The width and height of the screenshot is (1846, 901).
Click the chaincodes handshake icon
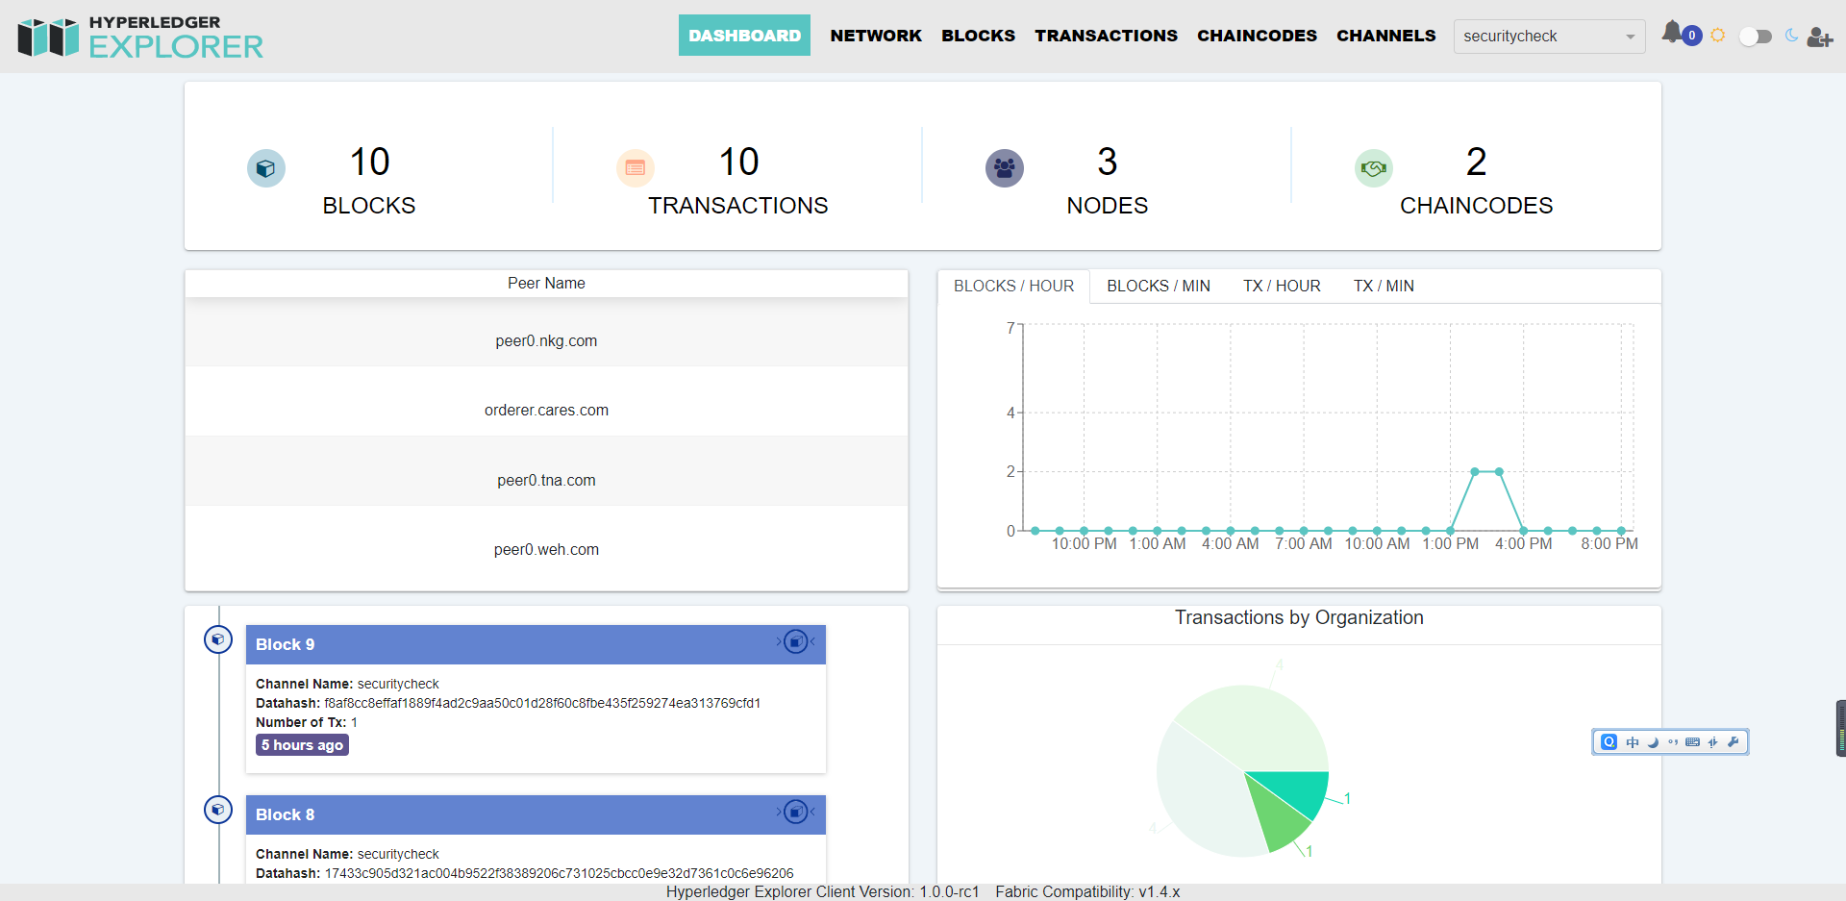(1373, 168)
